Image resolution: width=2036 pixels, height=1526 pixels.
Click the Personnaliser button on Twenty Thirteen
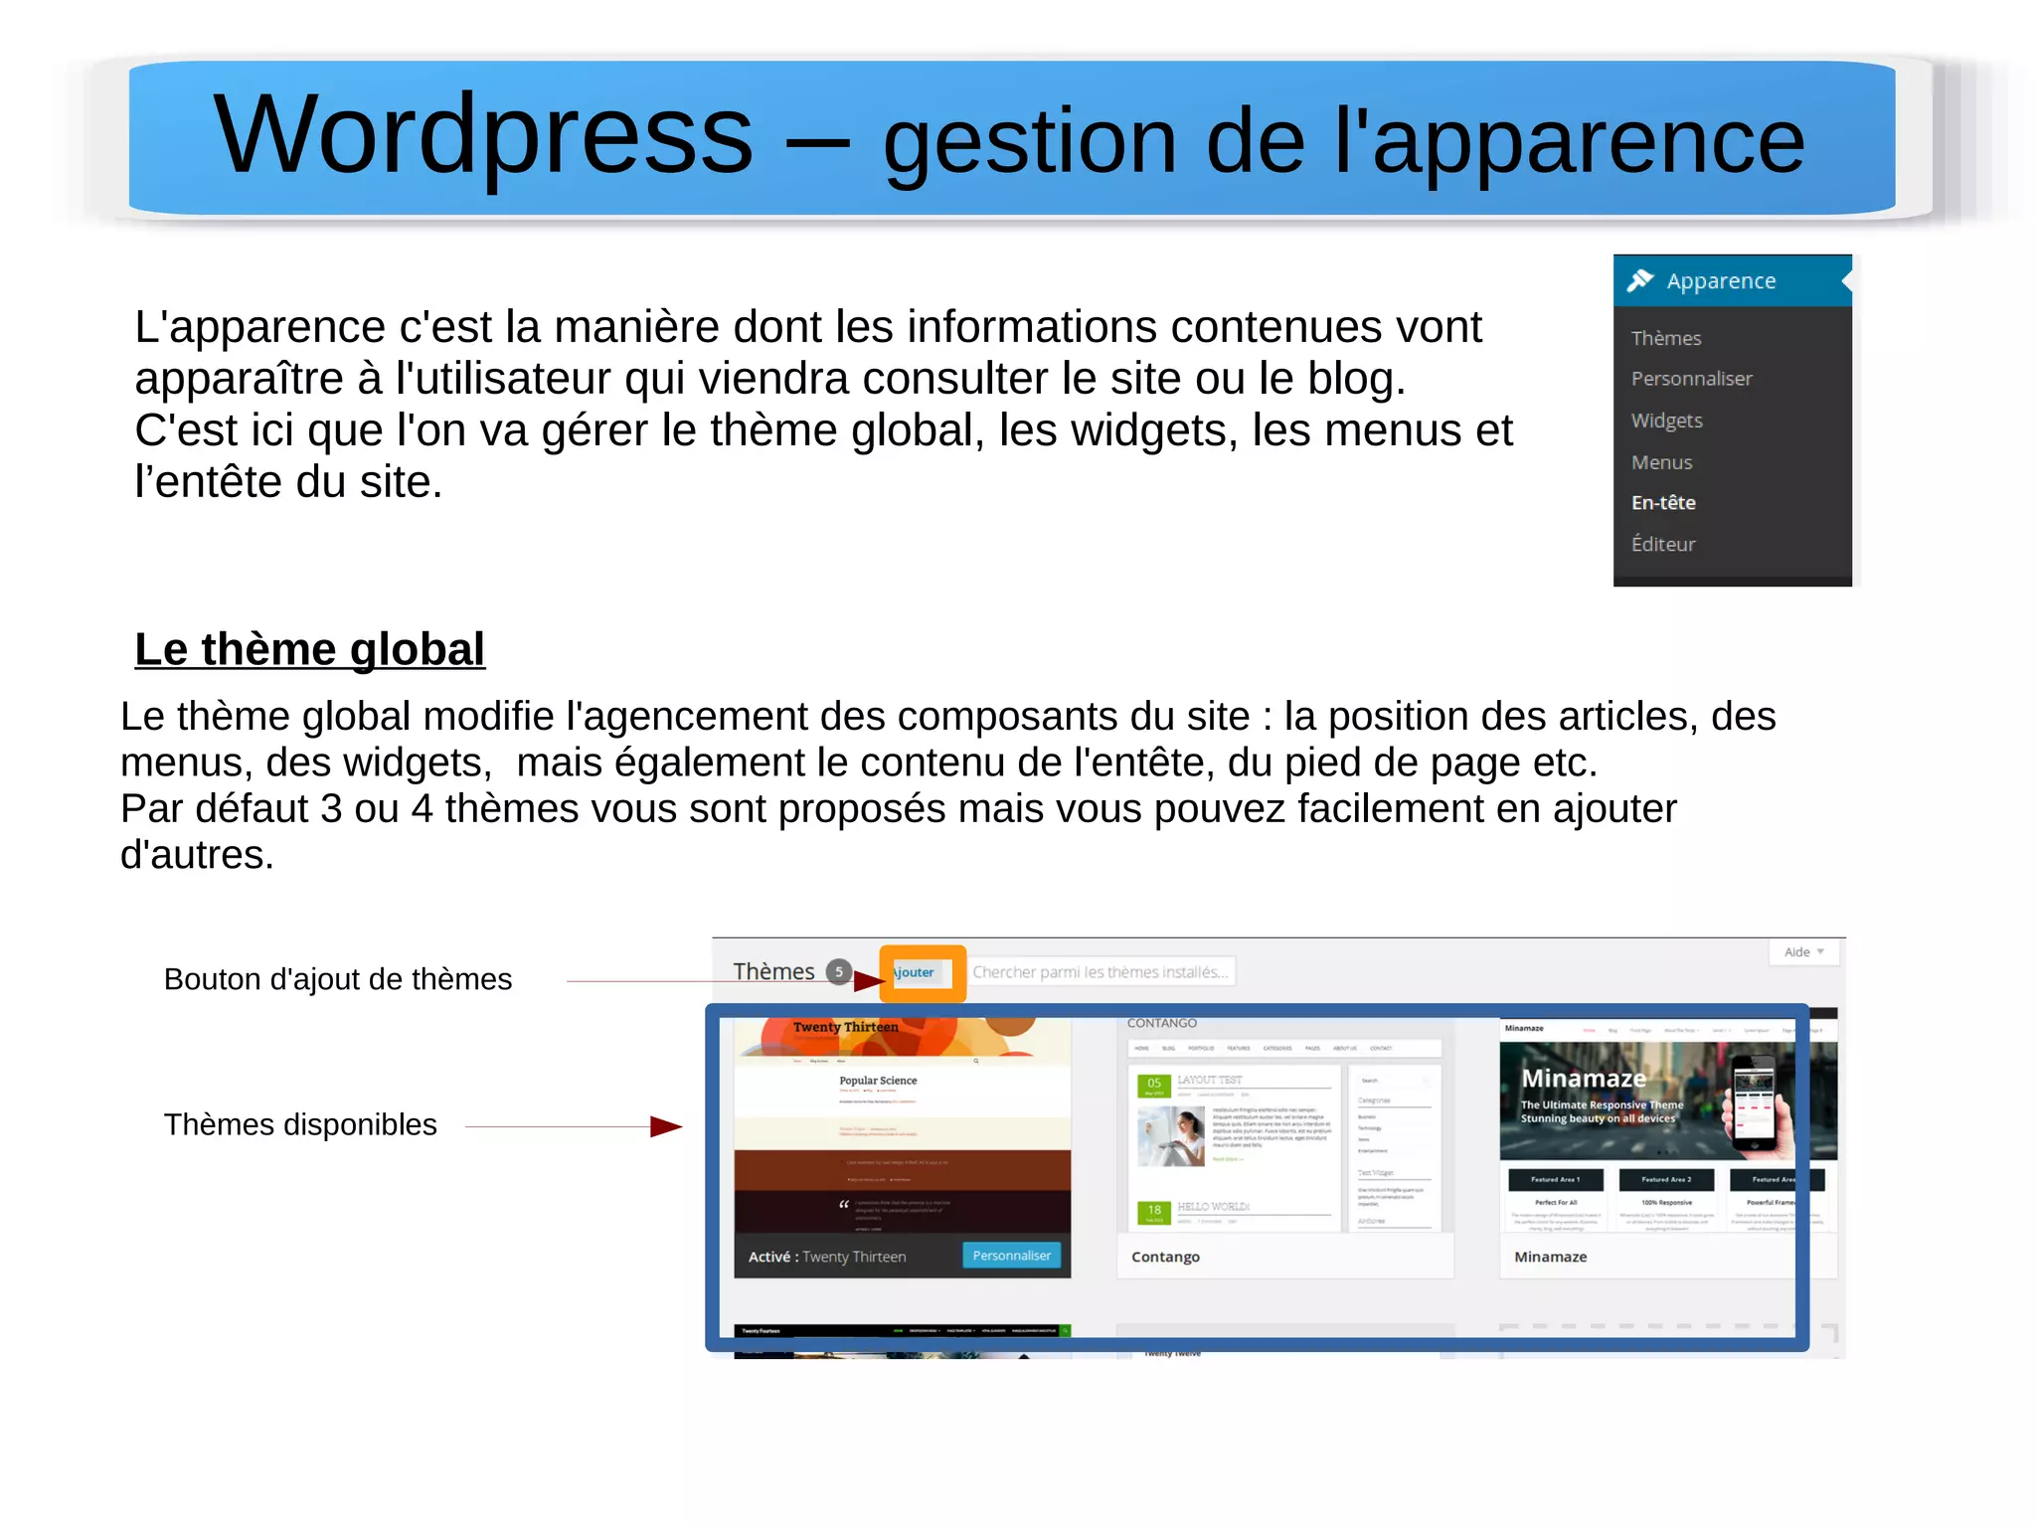tap(1011, 1256)
